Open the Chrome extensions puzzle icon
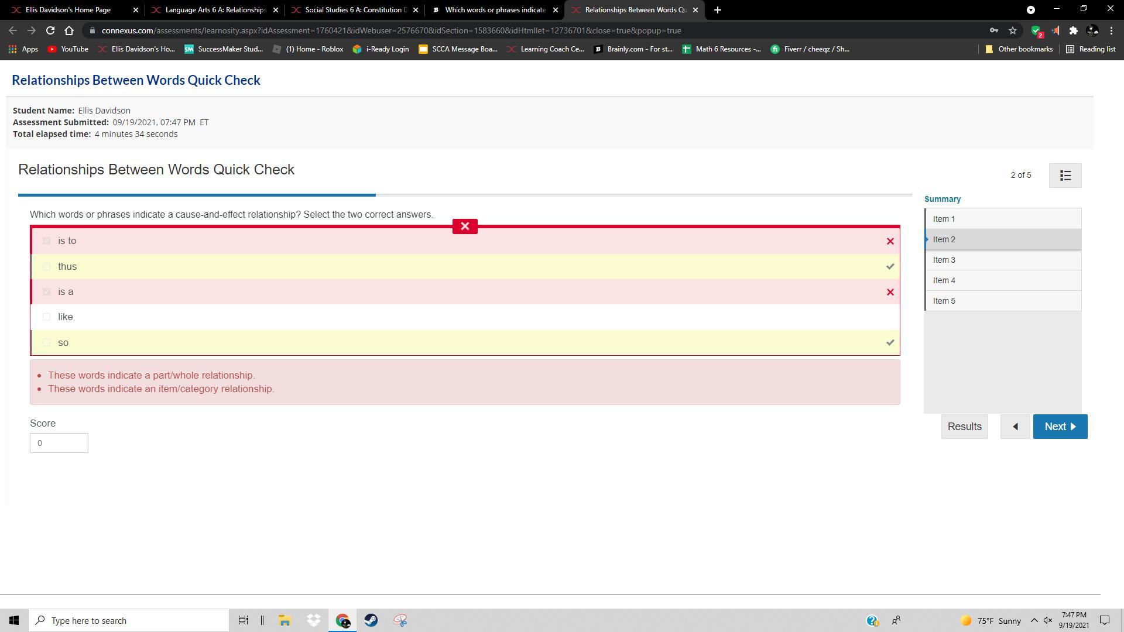1124x632 pixels. [x=1073, y=30]
